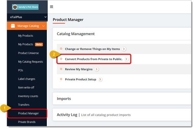Expand the Catalog Management section header
194x129 pixels.
click(x=122, y=34)
